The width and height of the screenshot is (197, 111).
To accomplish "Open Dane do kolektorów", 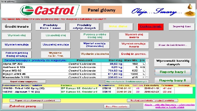I will click(173, 45).
